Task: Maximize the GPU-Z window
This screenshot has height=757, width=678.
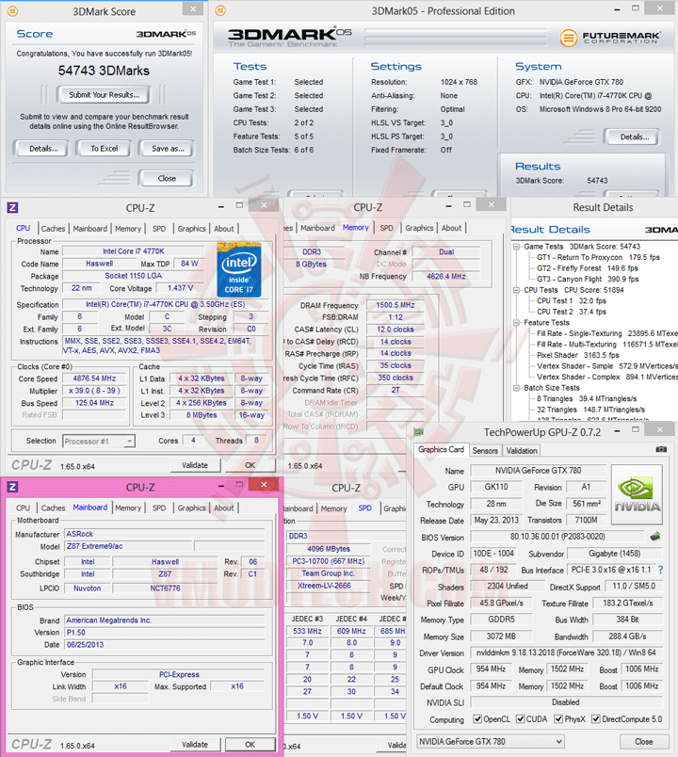Action: click(636, 429)
